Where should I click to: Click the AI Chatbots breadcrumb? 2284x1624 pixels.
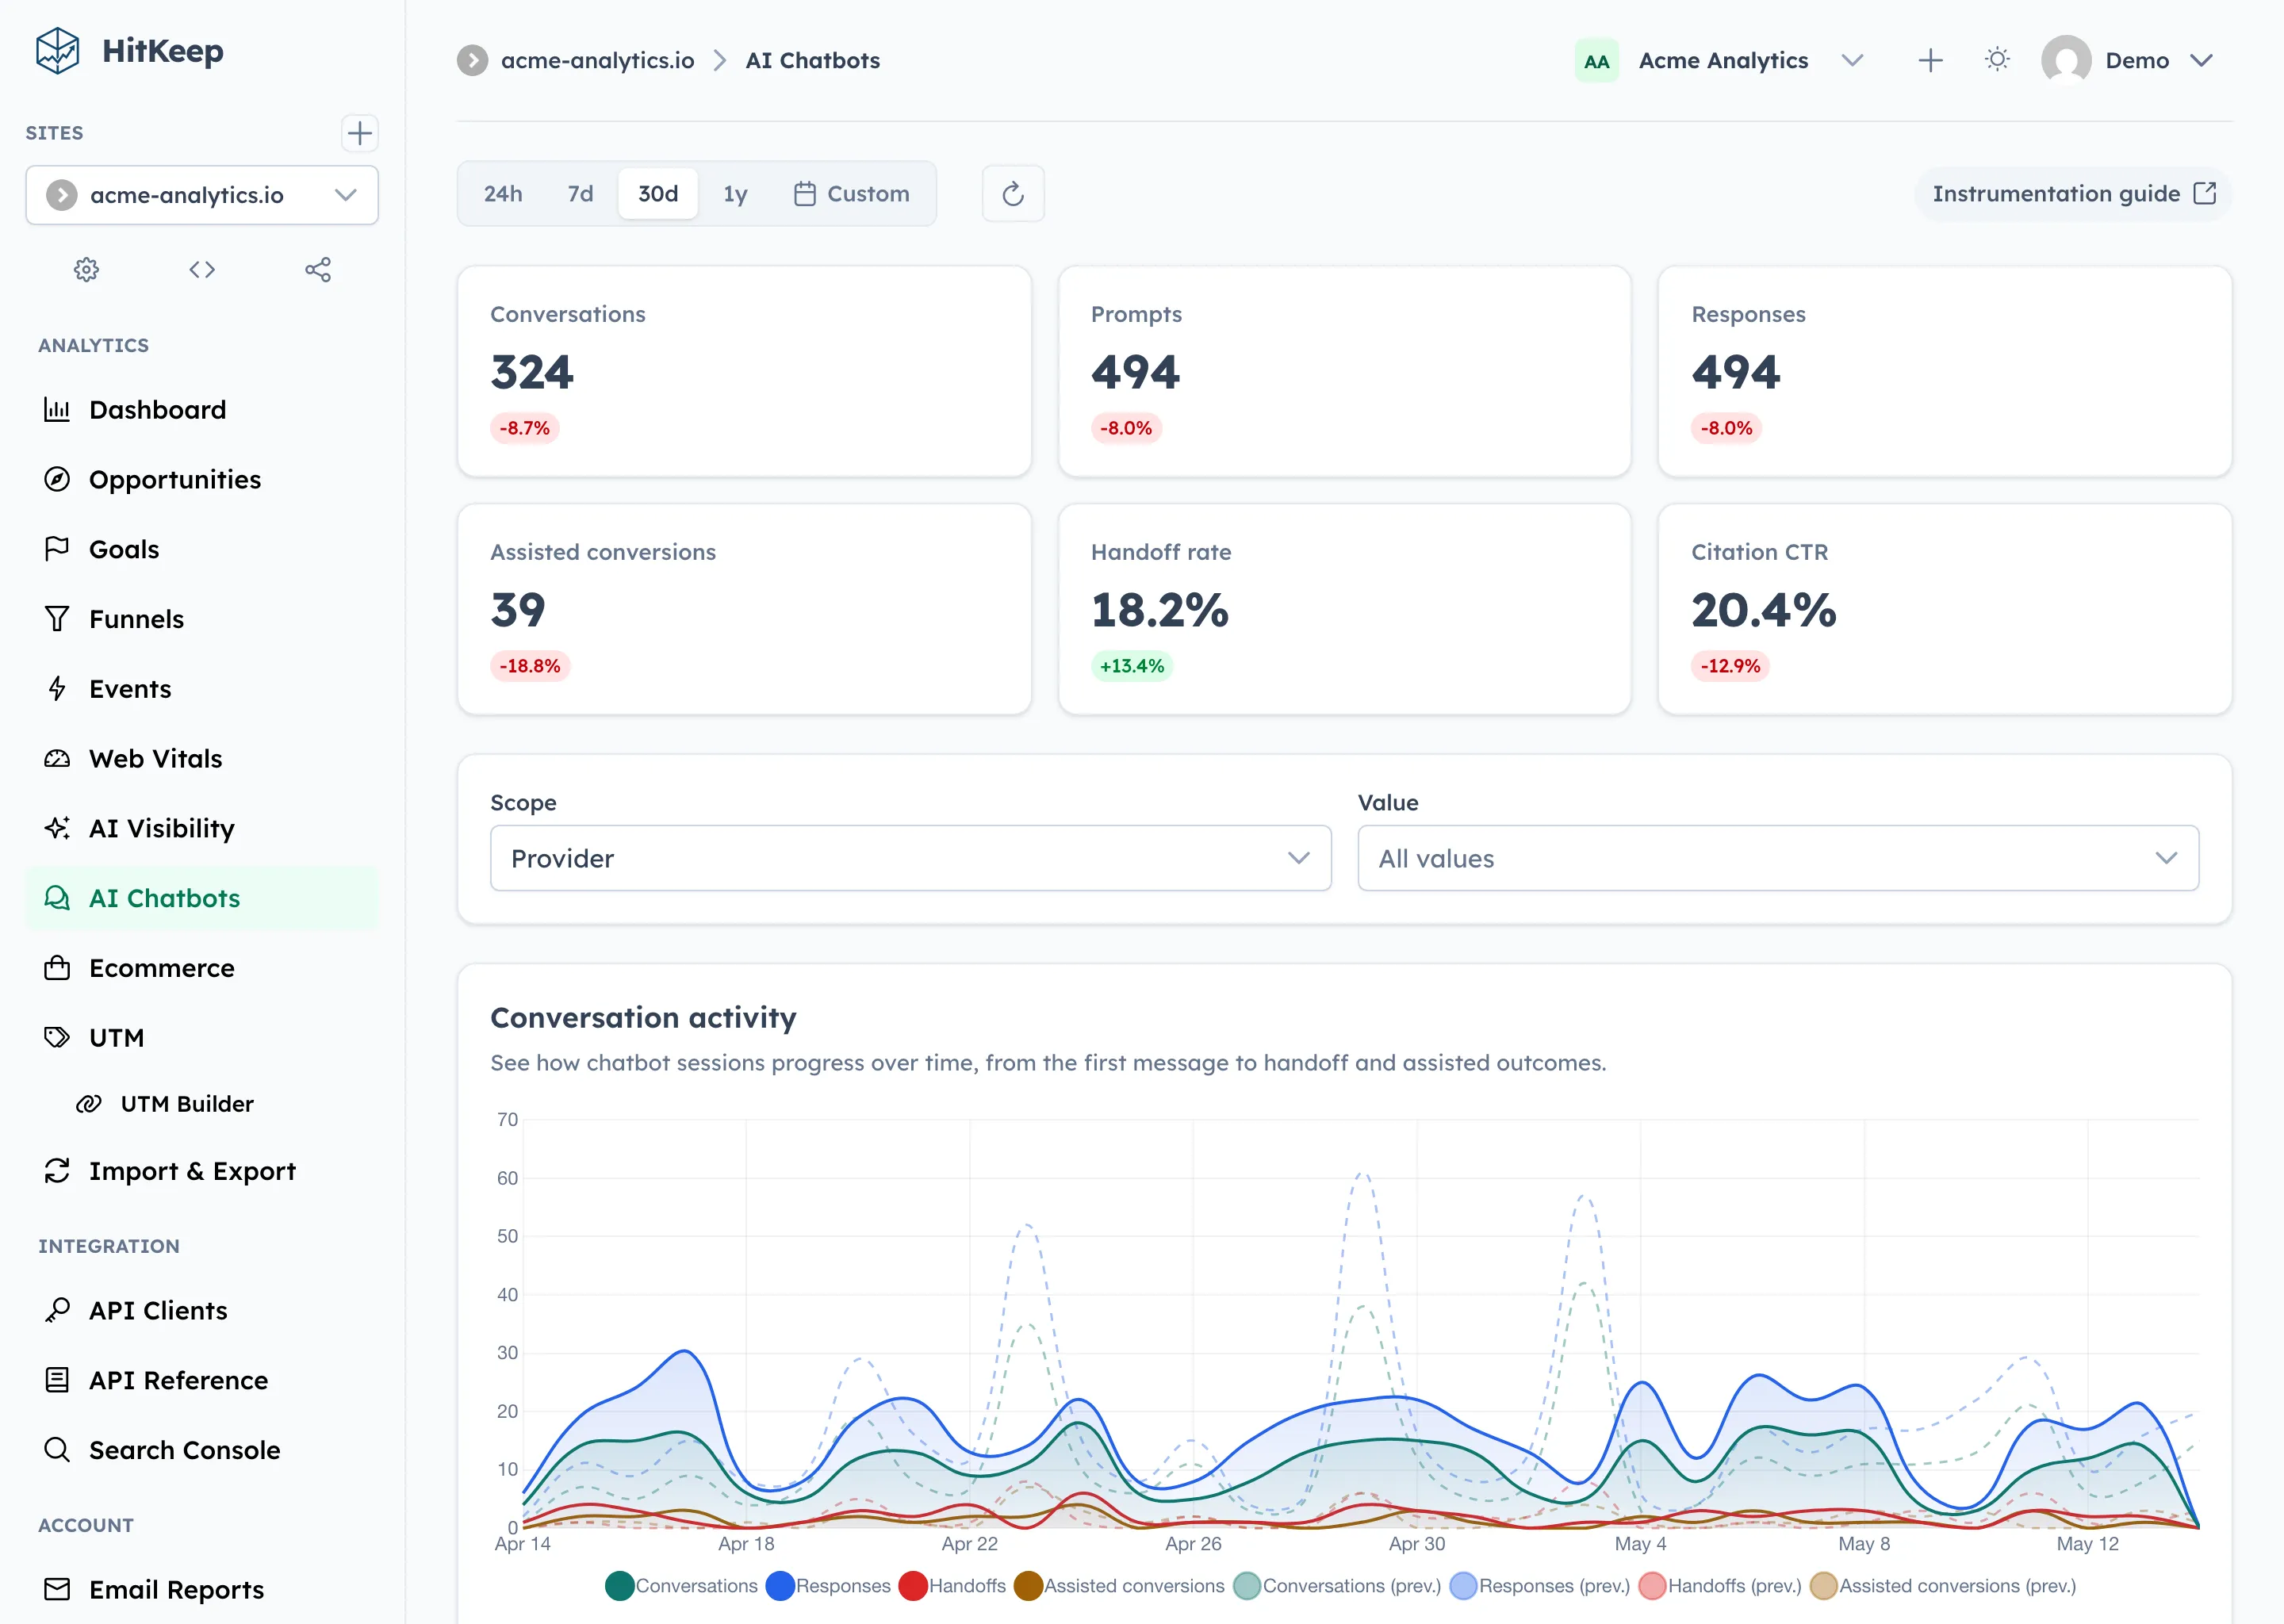[x=813, y=60]
